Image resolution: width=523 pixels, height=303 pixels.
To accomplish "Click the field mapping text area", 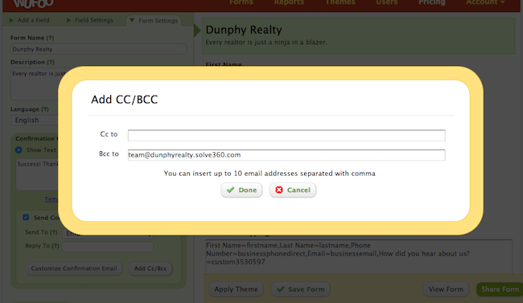I will point(359,256).
